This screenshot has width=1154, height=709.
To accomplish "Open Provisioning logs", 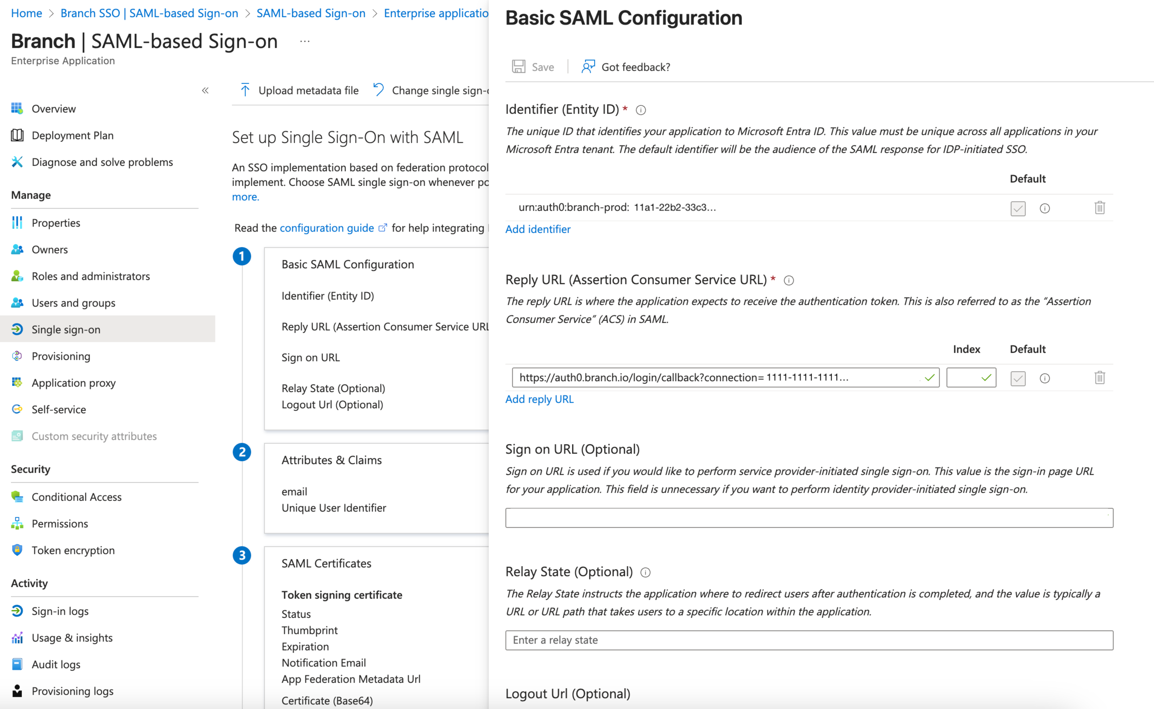I will point(72,691).
